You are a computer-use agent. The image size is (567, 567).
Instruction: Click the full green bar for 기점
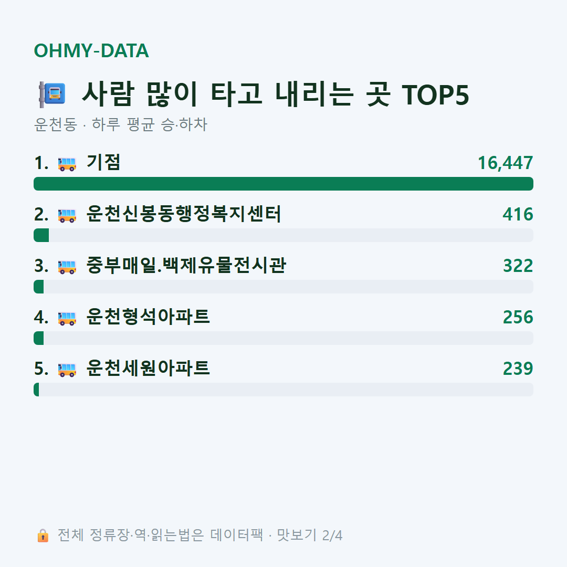(x=283, y=184)
